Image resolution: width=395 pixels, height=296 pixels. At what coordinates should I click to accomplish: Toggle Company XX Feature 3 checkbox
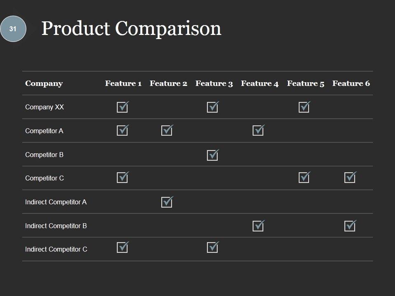(212, 107)
